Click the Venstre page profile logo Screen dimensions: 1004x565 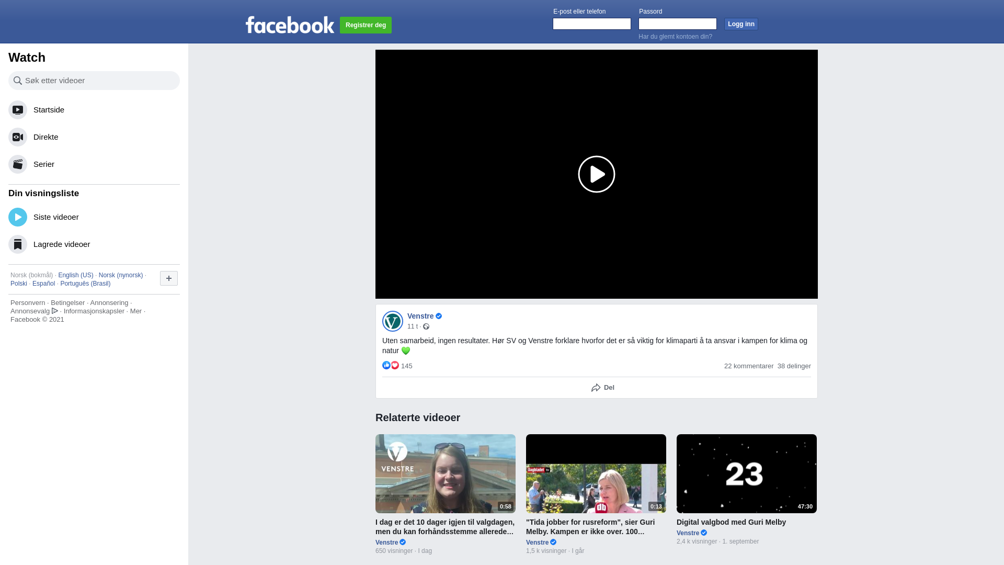pos(392,321)
